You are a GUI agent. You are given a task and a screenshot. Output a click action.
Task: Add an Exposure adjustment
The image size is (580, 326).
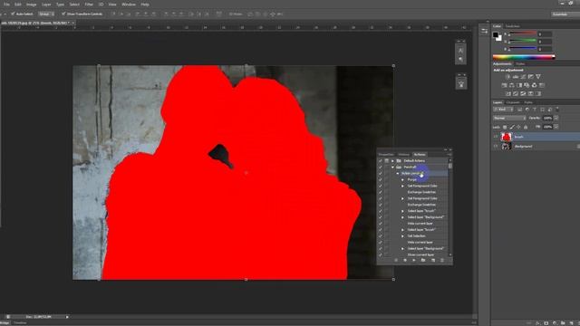[530, 76]
